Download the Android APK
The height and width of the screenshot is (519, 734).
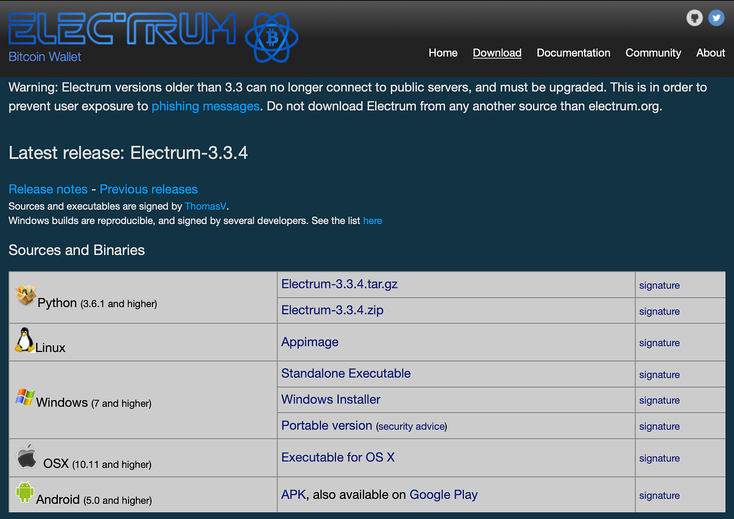294,495
